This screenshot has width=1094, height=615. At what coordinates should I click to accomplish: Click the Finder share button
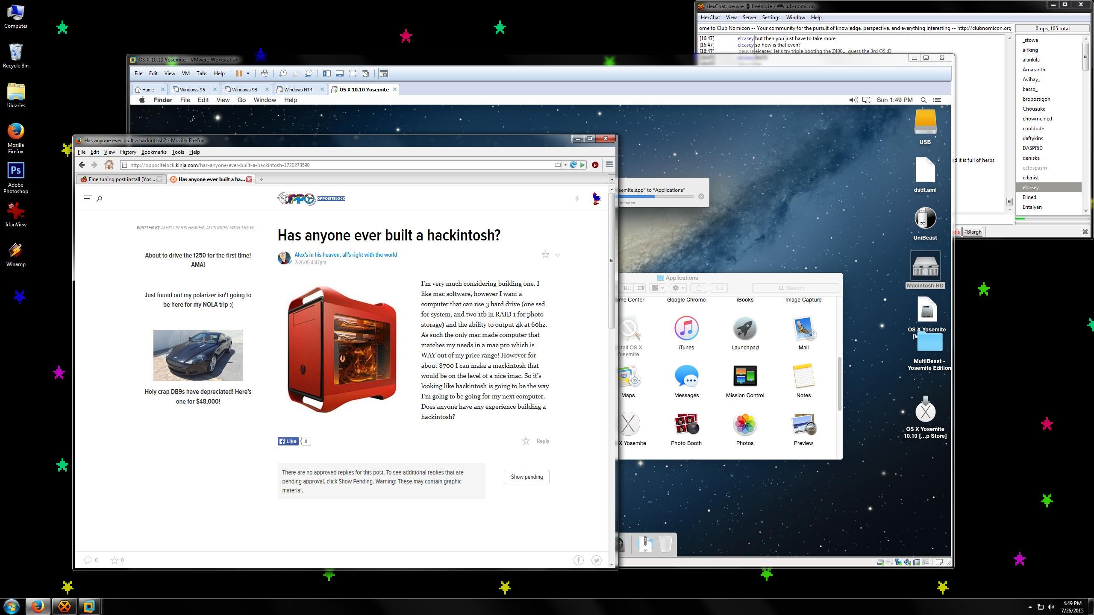[699, 288]
